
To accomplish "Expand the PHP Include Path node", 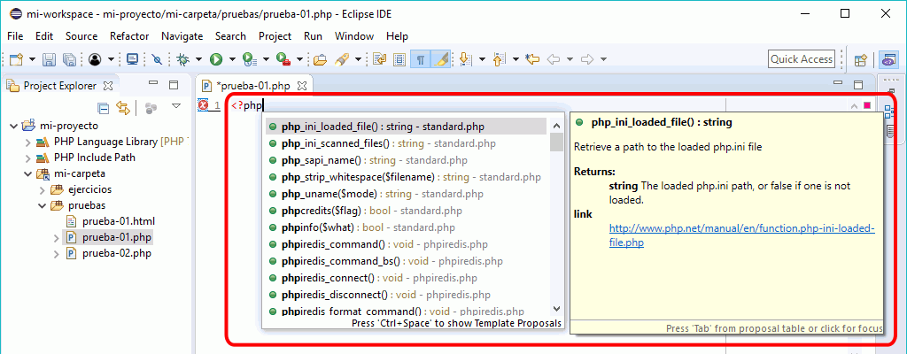I will (27, 158).
